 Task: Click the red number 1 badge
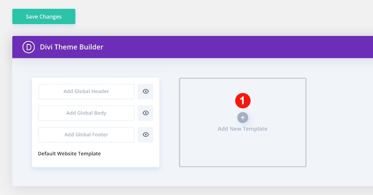pyautogui.click(x=243, y=101)
